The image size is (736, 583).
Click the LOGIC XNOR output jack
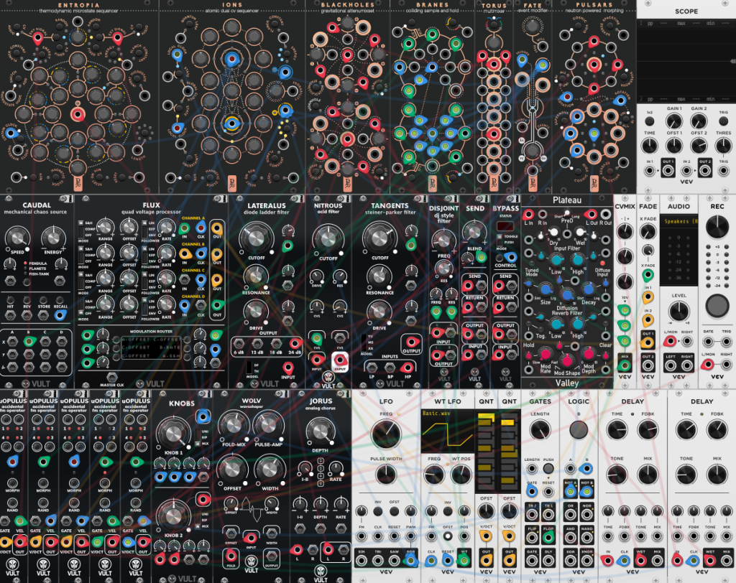pyautogui.click(x=586, y=561)
